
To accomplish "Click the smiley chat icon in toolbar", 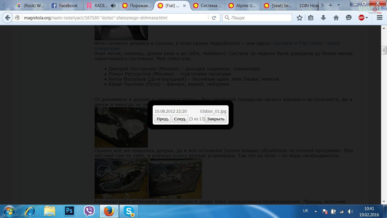I will point(349,18).
